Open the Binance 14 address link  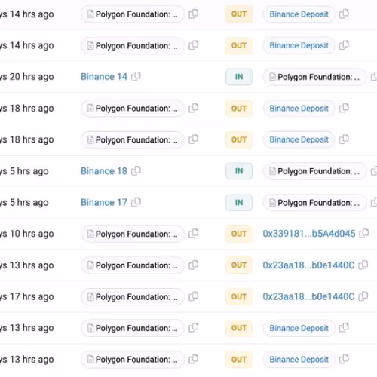(x=104, y=77)
